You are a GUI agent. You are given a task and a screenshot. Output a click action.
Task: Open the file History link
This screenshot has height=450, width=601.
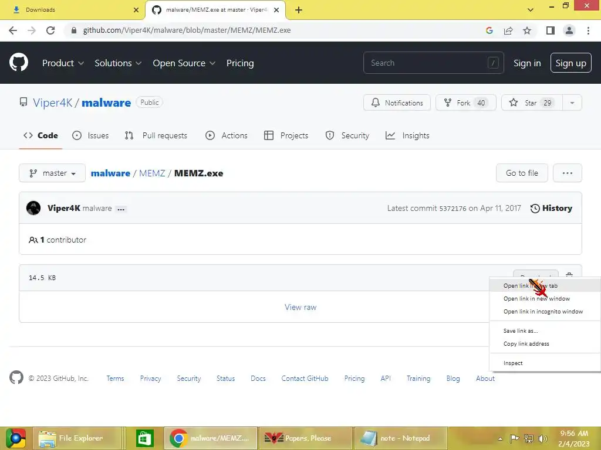point(551,208)
